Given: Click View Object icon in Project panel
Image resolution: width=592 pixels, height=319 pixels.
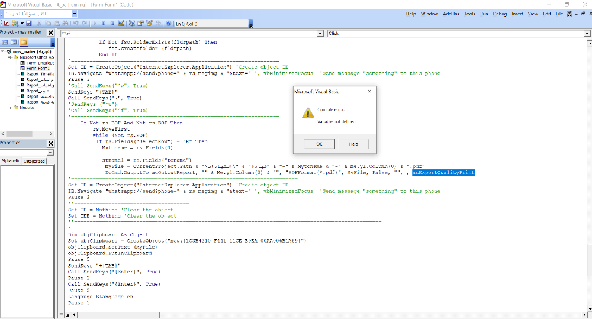Looking at the screenshot, I should click(14, 42).
